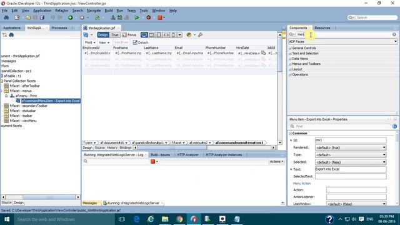Image resolution: width=400 pixels, height=225 pixels.
Task: Click the components search field
Action: click(x=343, y=34)
